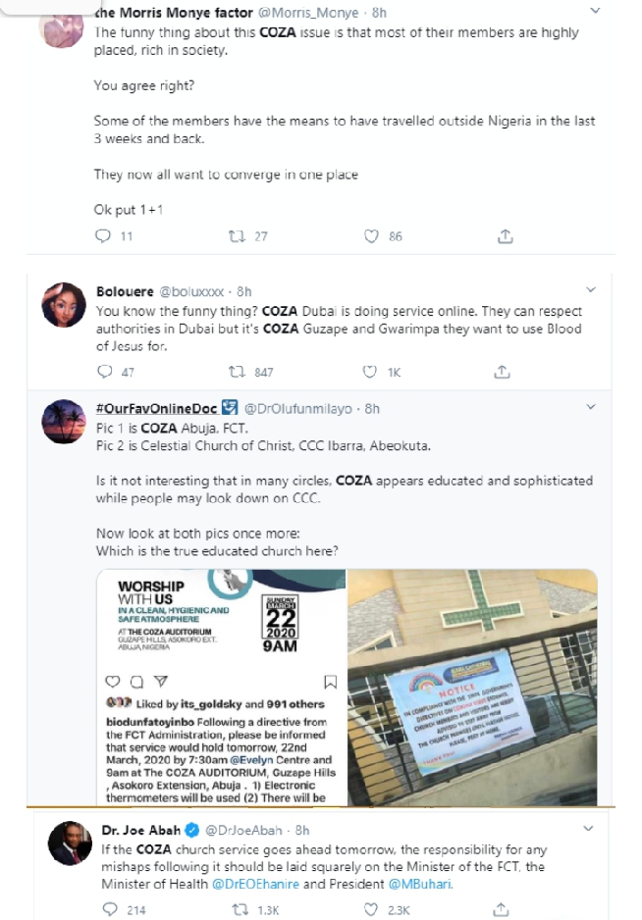Image resolution: width=642 pixels, height=920 pixels.
Task: Like Morris Monye's tweet with 86 likes
Action: [371, 235]
